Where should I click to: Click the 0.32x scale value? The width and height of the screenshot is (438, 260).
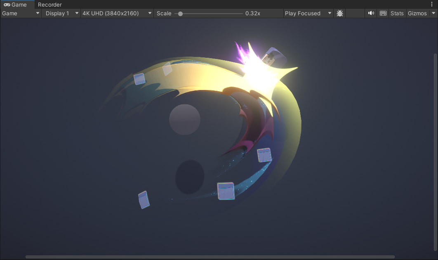click(252, 13)
